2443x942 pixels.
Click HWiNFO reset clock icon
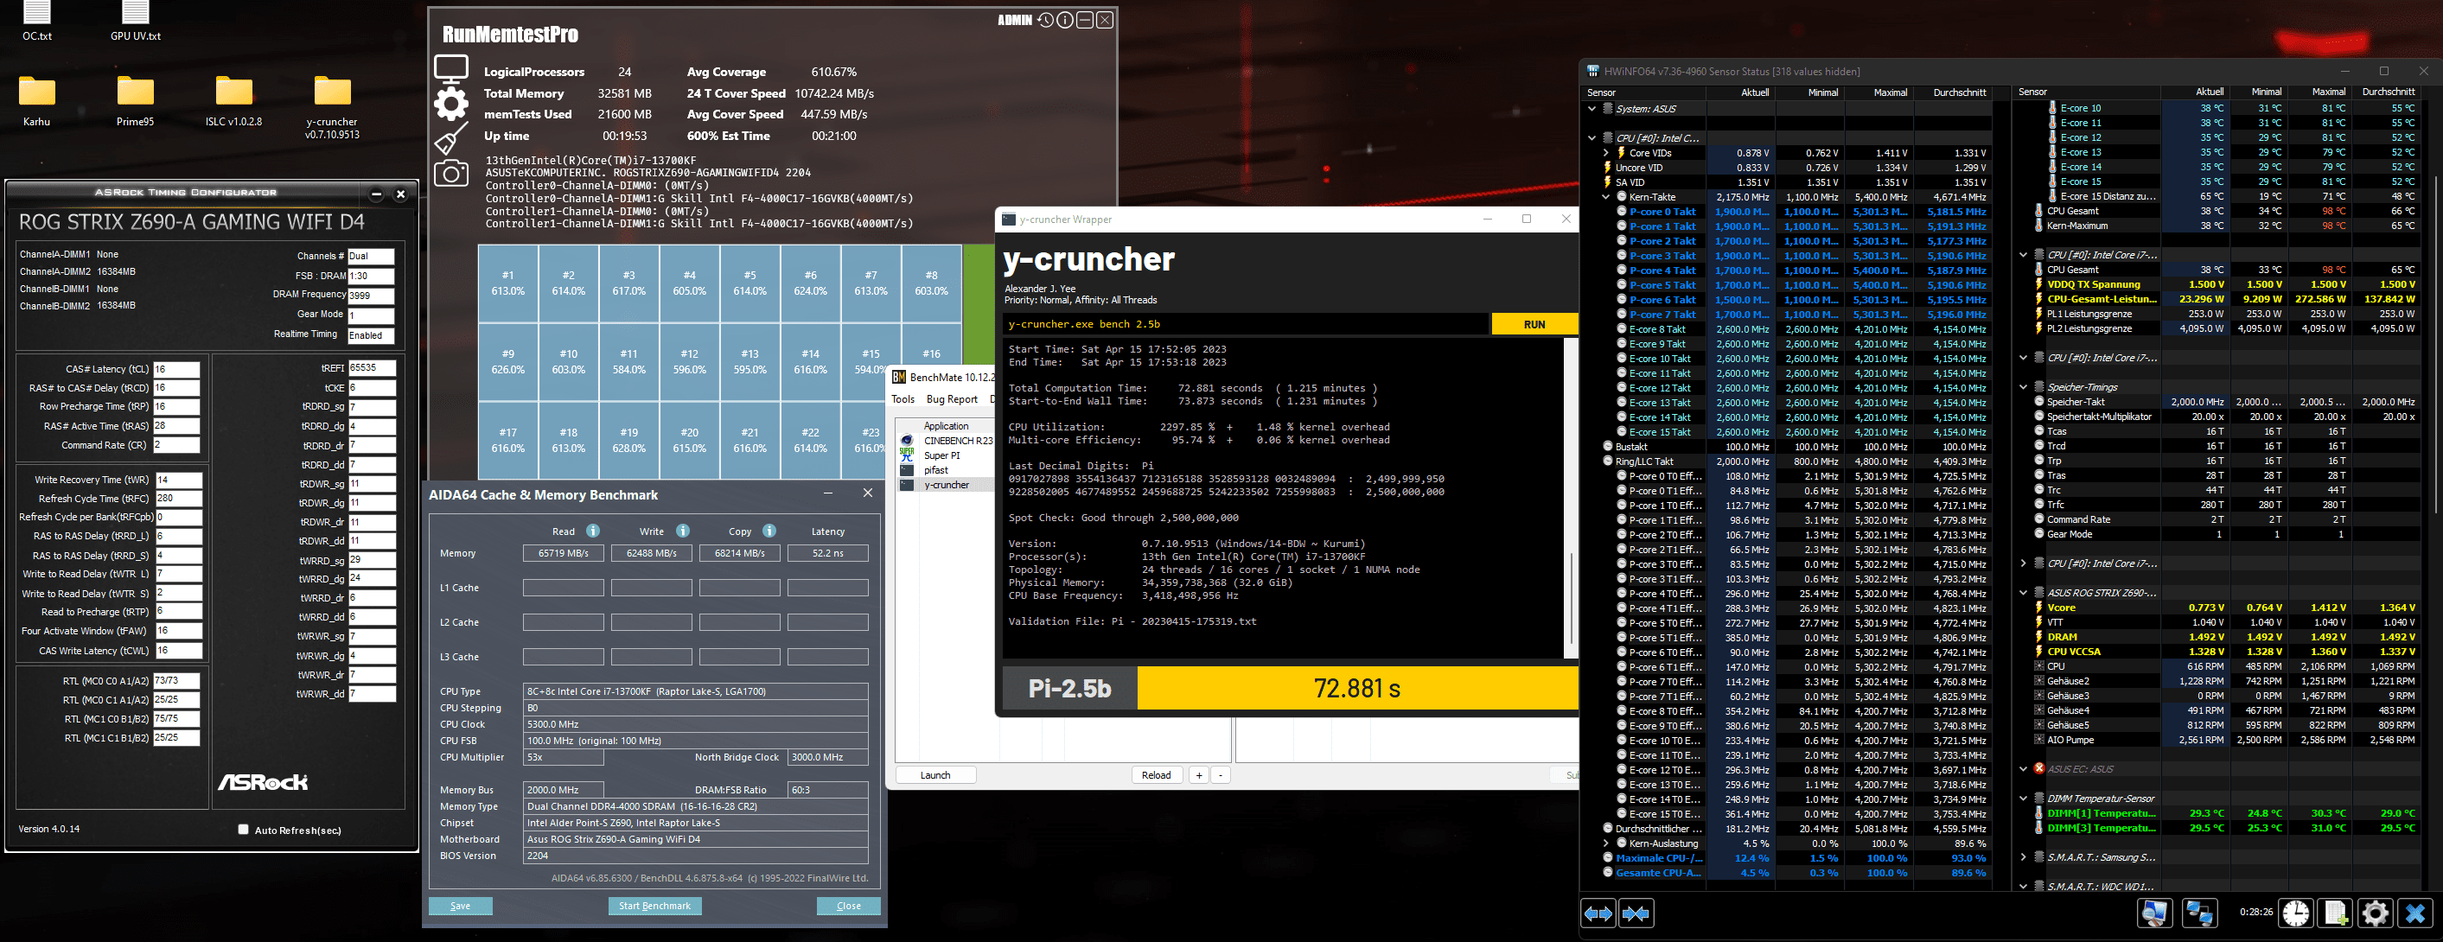2296,913
